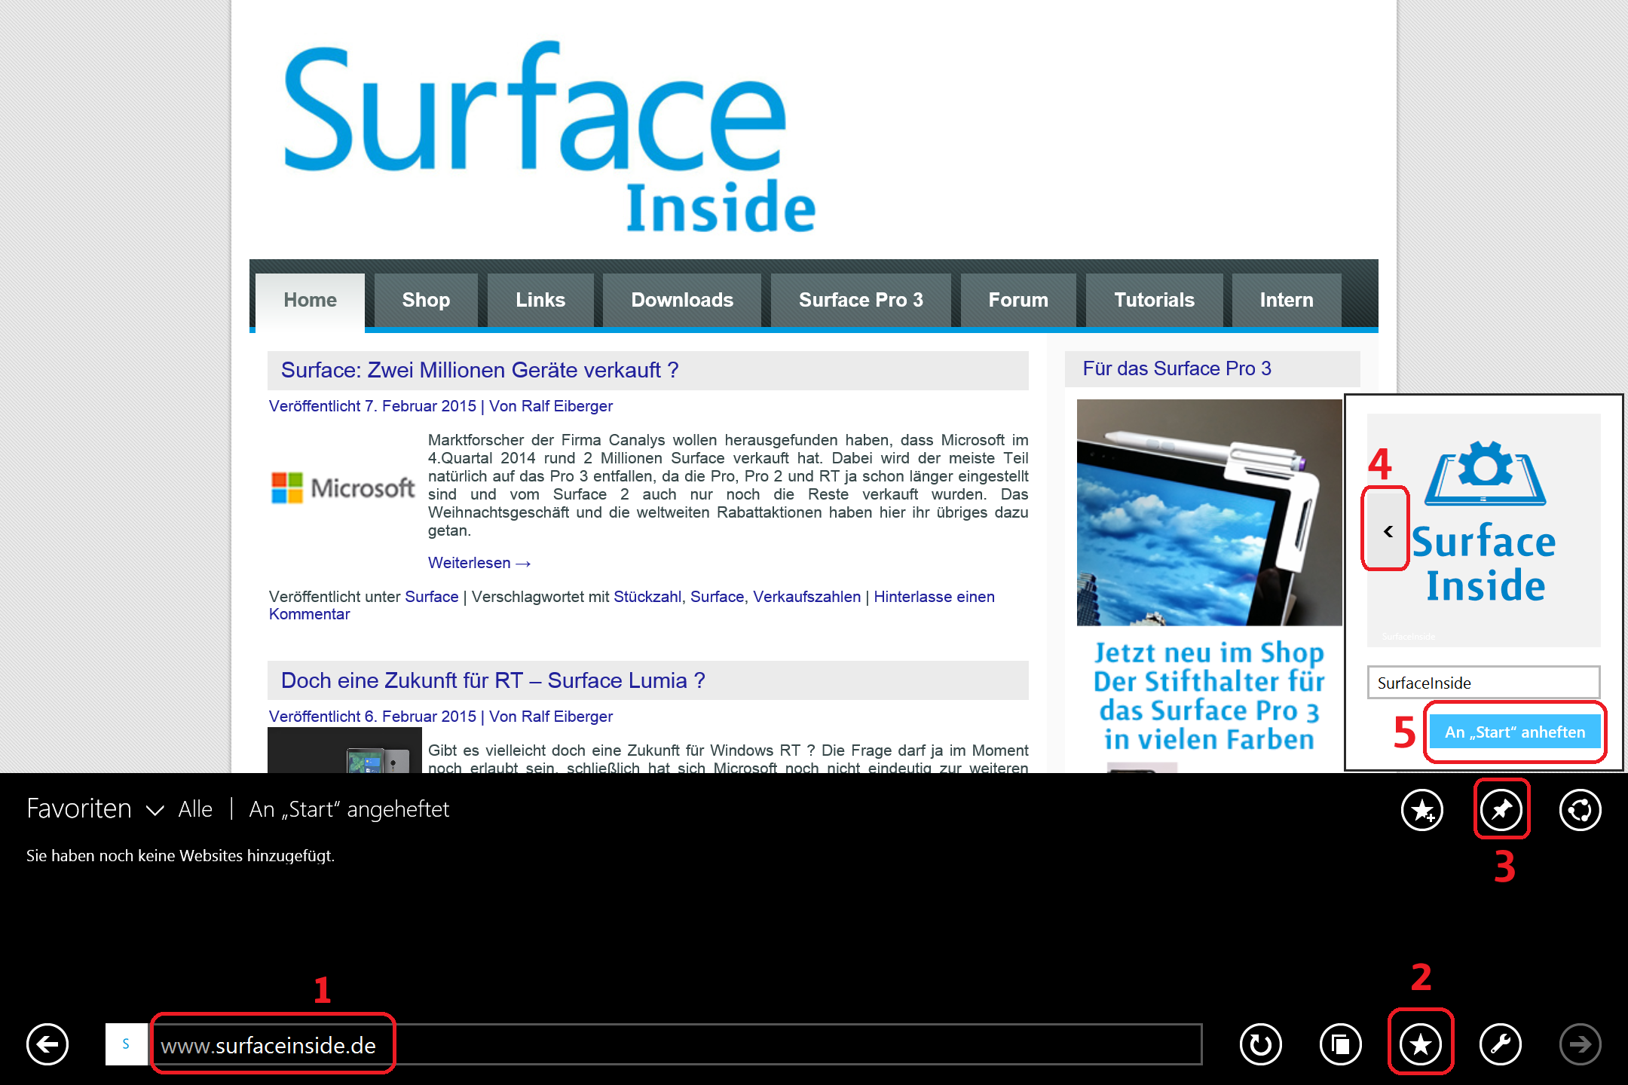
Task: Click the Surface Inside tile preview
Action: 1483,530
